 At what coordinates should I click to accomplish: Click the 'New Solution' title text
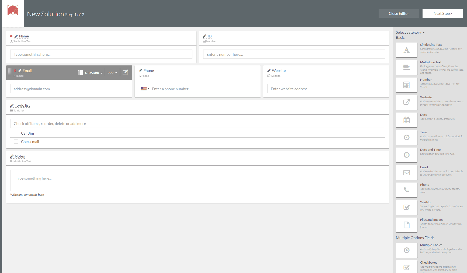click(x=46, y=14)
